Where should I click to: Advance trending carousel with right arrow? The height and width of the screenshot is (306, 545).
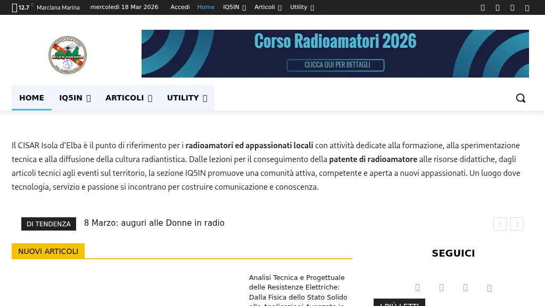517,224
